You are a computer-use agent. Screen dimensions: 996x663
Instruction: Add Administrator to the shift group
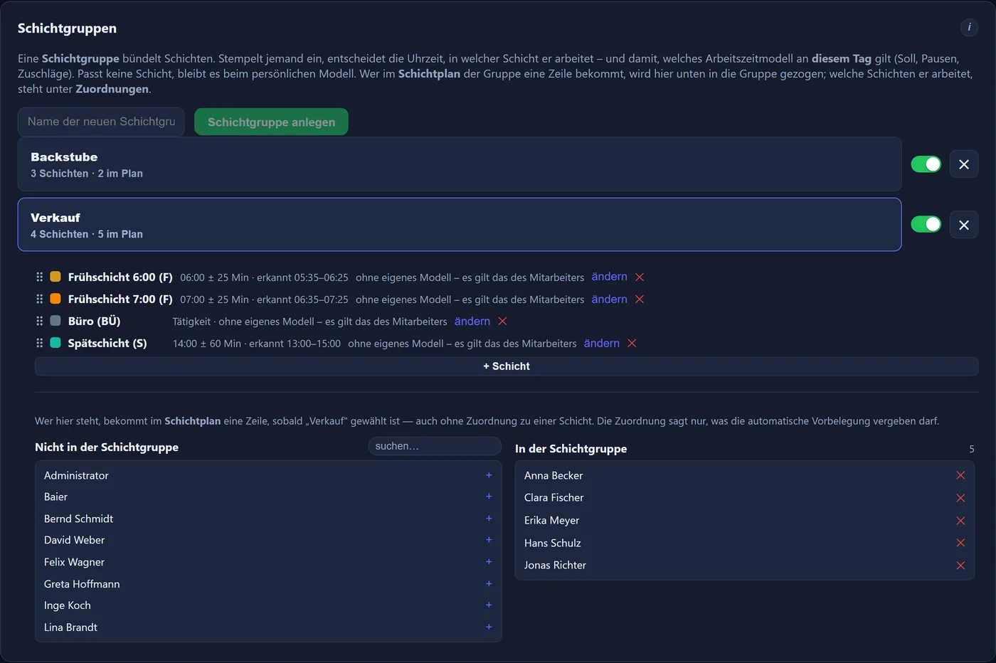(x=489, y=475)
